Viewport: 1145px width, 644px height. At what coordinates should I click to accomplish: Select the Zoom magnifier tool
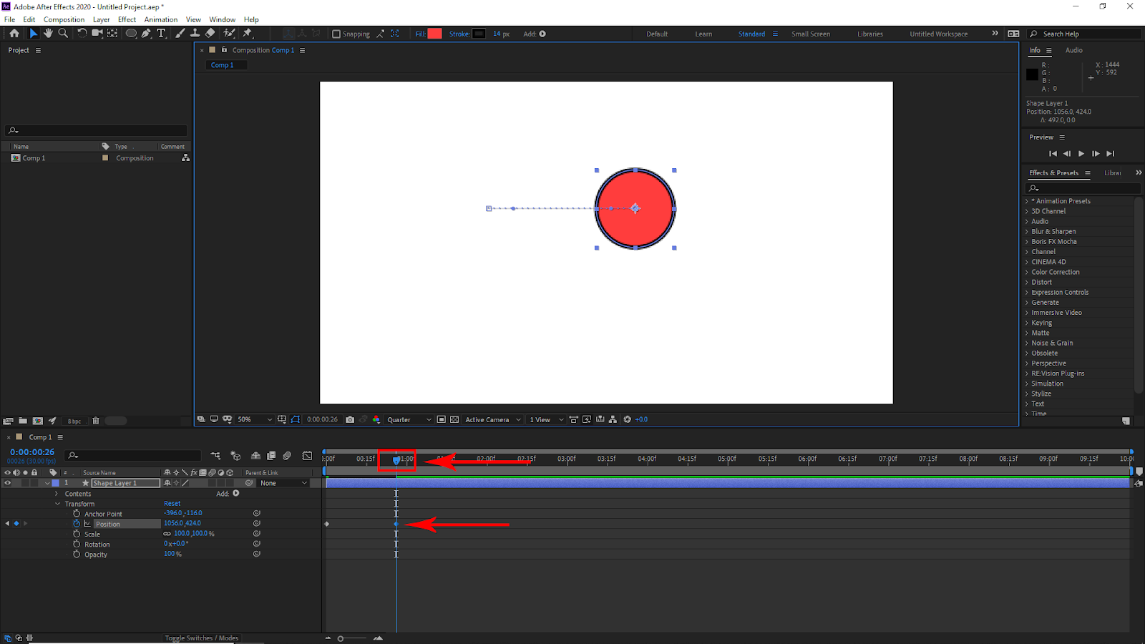[63, 33]
